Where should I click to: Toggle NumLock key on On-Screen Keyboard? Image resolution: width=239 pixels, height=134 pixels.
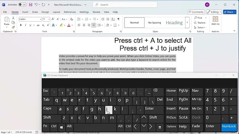coord(229,127)
